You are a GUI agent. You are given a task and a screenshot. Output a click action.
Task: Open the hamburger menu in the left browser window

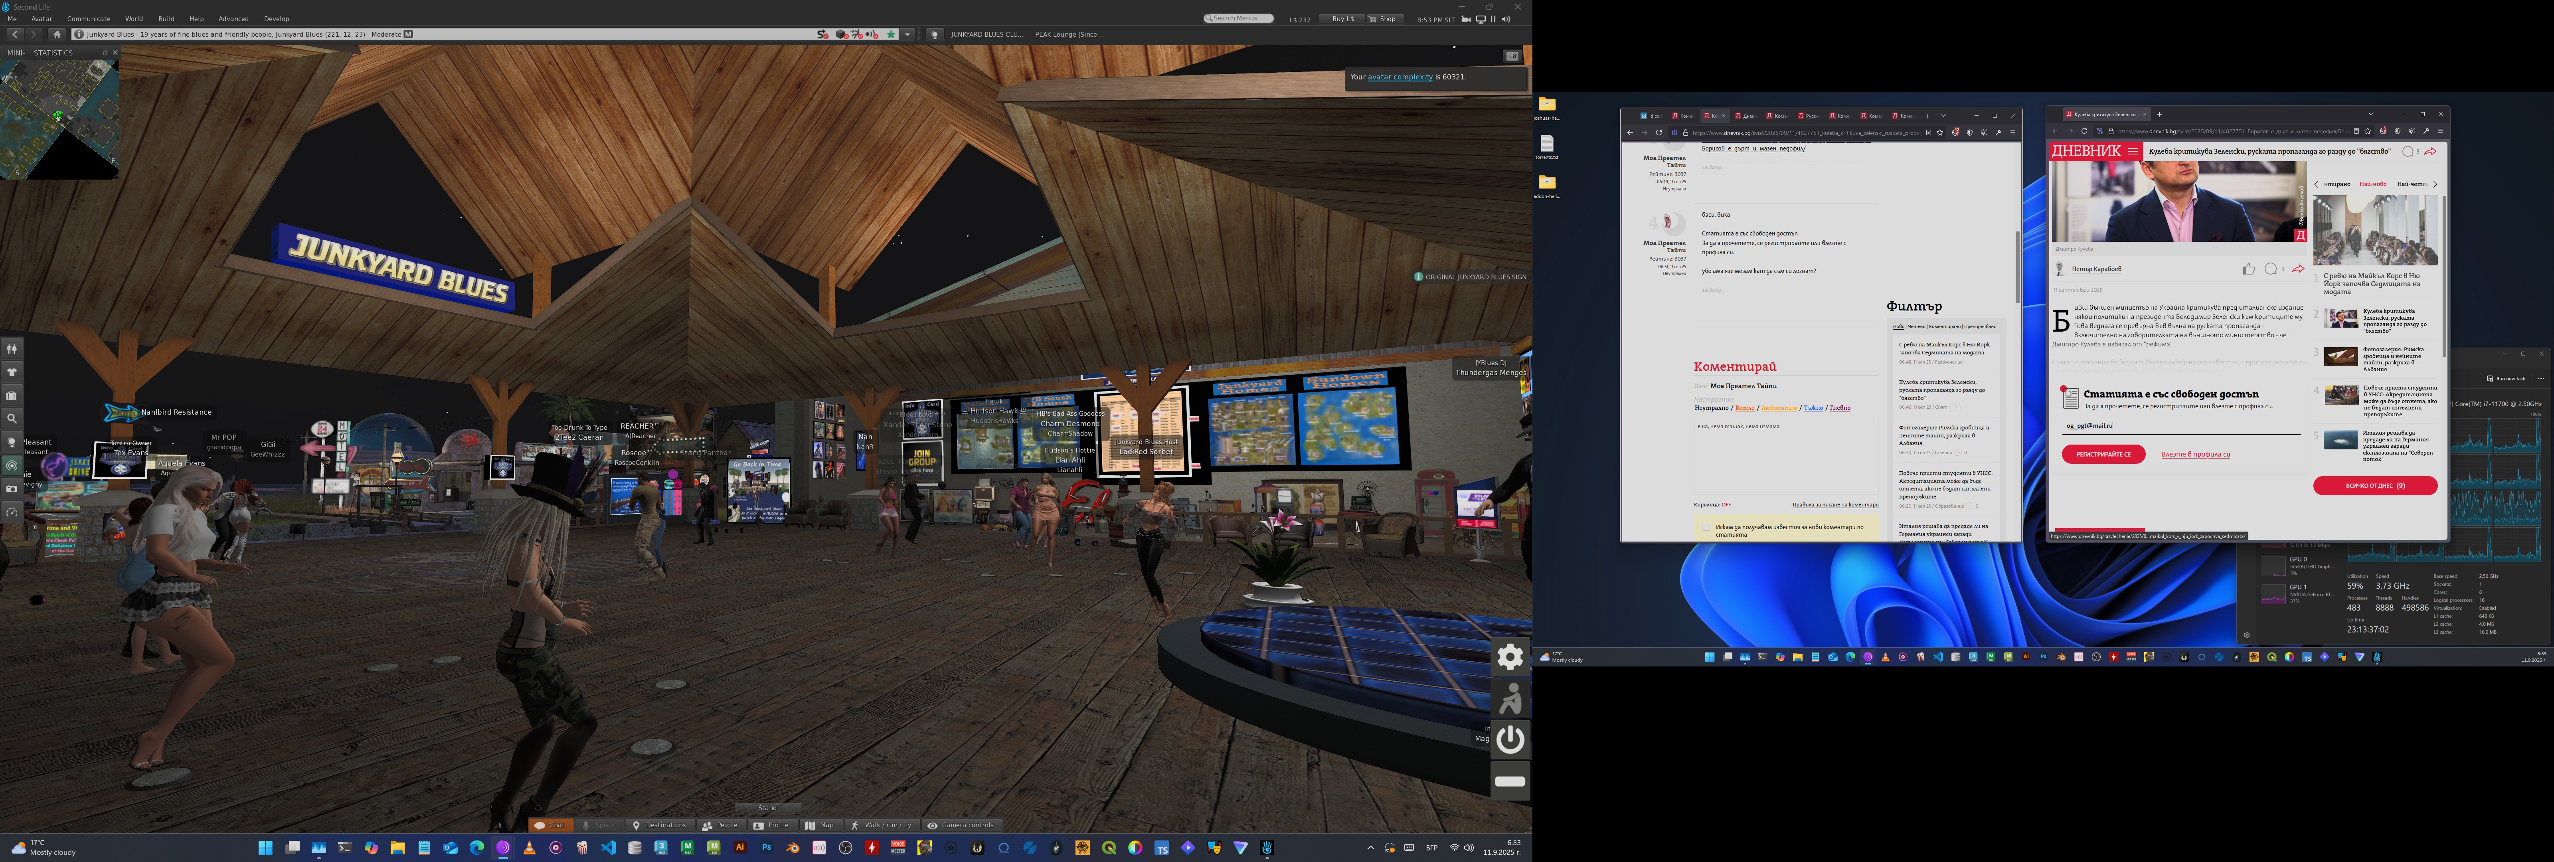tap(2012, 132)
